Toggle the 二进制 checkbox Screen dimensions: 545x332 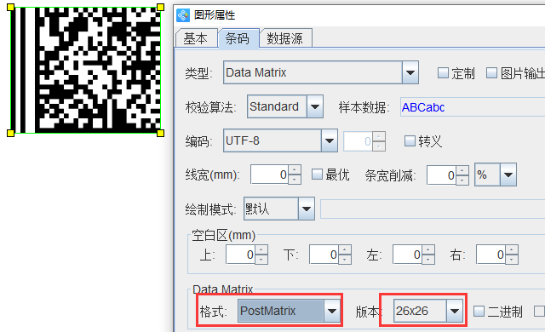point(479,312)
